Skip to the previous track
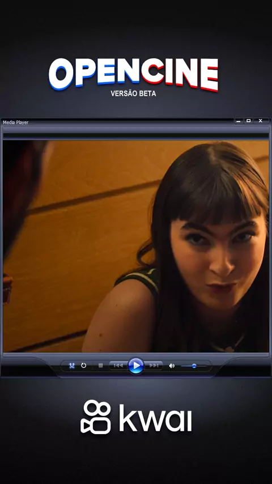 click(x=118, y=366)
